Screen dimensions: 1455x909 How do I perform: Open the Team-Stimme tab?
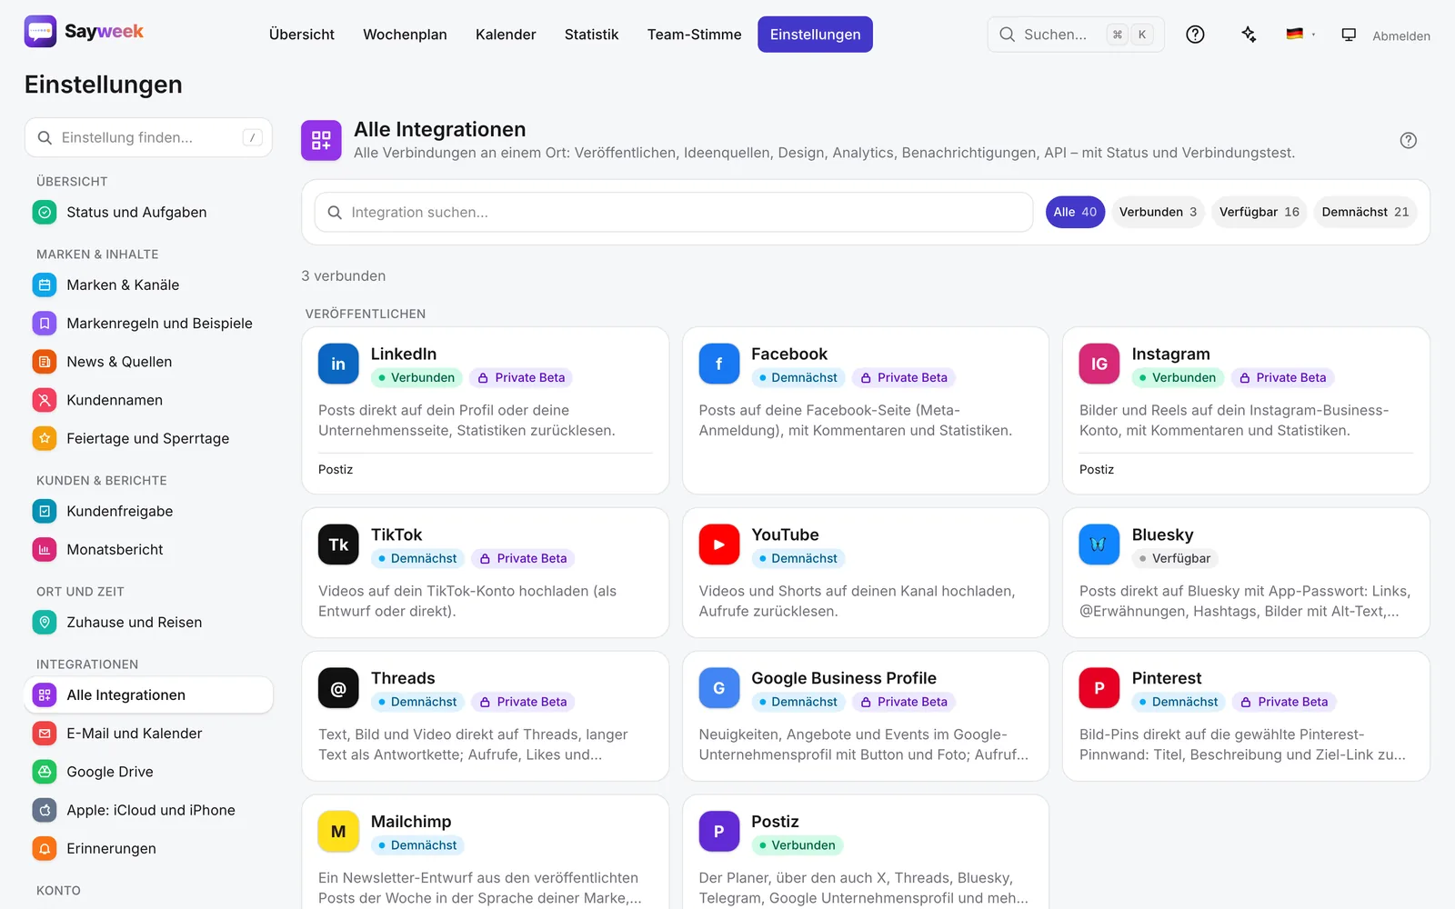(695, 35)
